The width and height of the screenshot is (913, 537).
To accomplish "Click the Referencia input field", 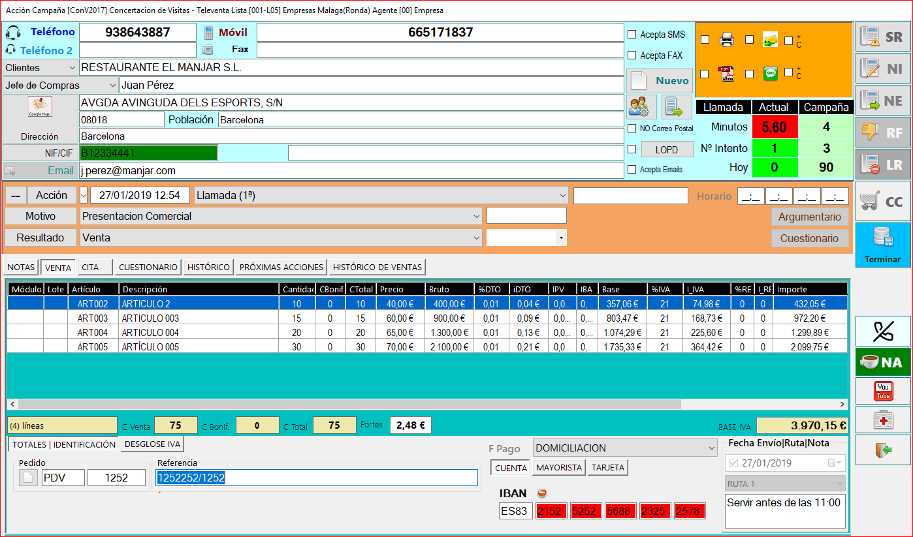I will [x=317, y=478].
